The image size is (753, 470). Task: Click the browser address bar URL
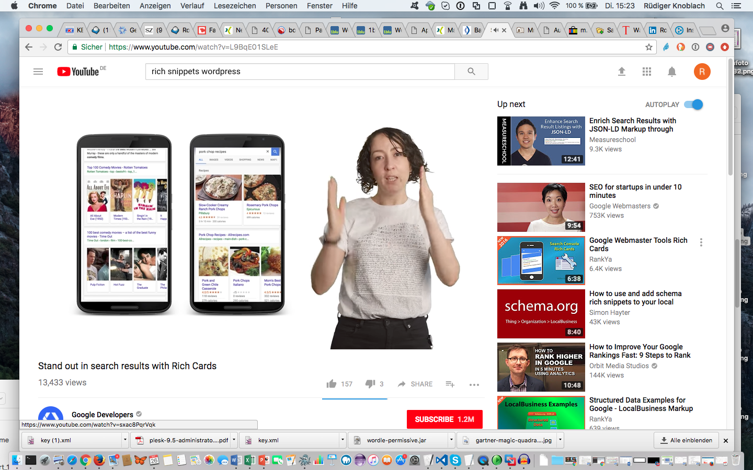(193, 47)
